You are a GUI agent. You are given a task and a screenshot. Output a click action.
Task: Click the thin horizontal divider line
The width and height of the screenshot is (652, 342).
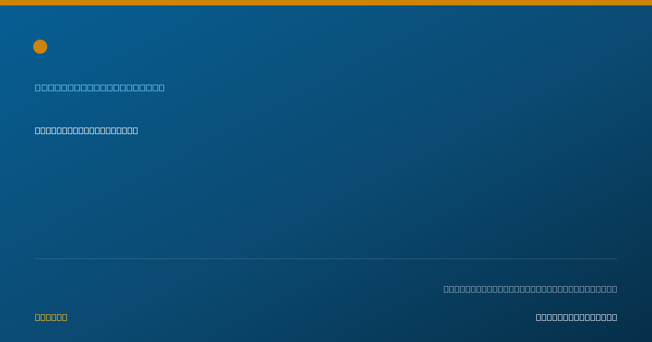(326, 258)
